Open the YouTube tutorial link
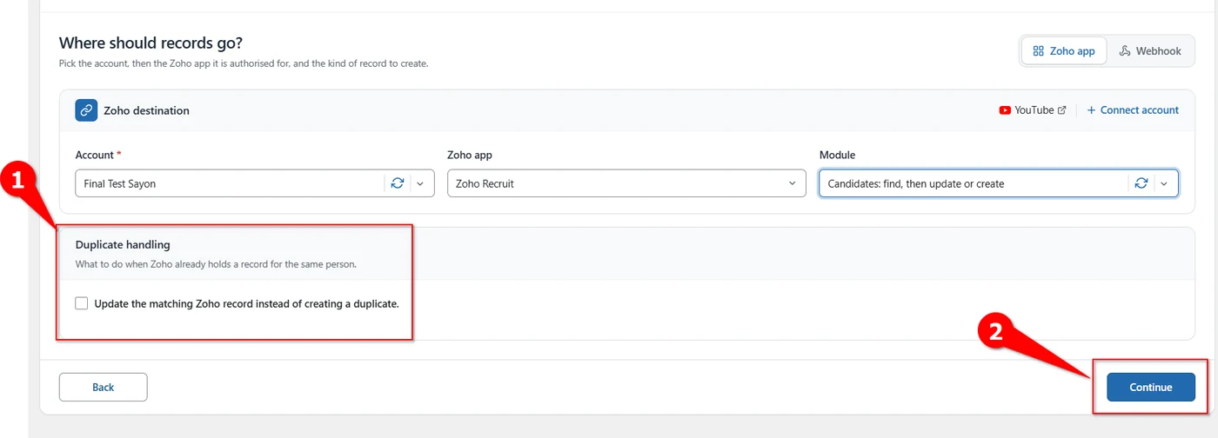 tap(1034, 110)
